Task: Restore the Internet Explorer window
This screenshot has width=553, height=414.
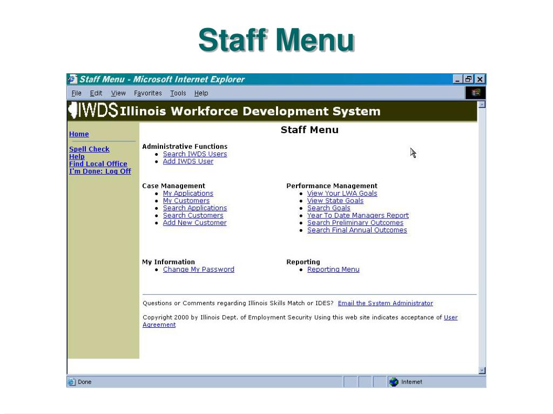Action: click(468, 79)
